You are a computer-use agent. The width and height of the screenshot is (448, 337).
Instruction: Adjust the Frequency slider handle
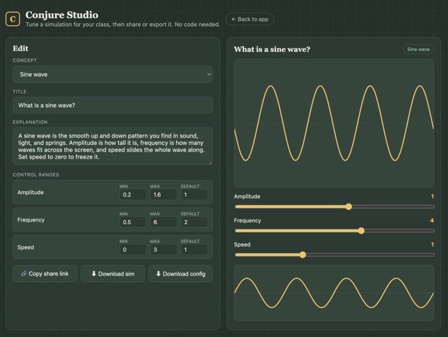(x=361, y=231)
